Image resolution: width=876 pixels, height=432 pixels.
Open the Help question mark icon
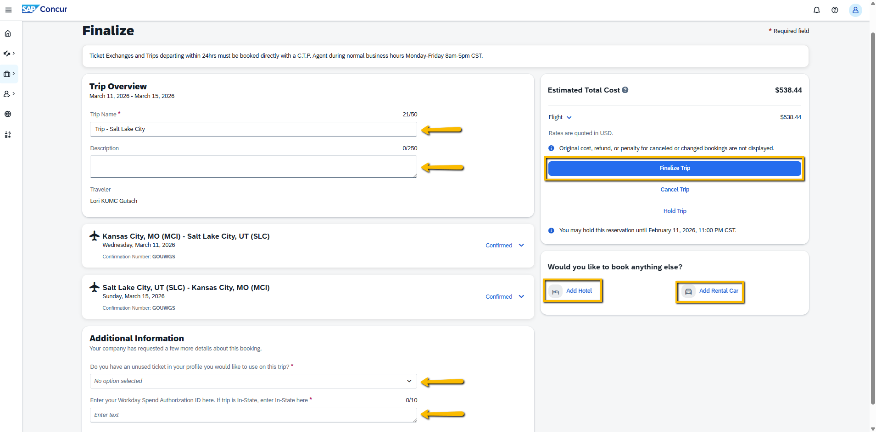pos(835,10)
